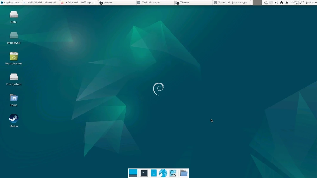Open the File Manager drawer dock icon

(x=154, y=173)
